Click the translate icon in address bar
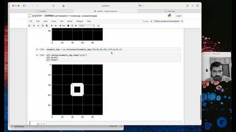236x132 pixels. point(140,6)
